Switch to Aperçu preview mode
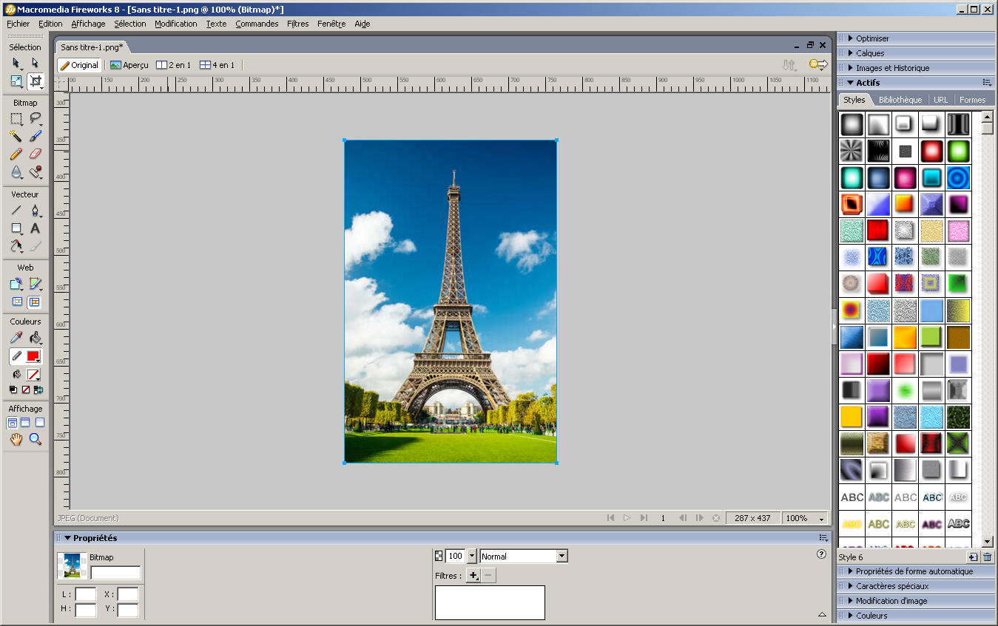998x626 pixels. (129, 65)
